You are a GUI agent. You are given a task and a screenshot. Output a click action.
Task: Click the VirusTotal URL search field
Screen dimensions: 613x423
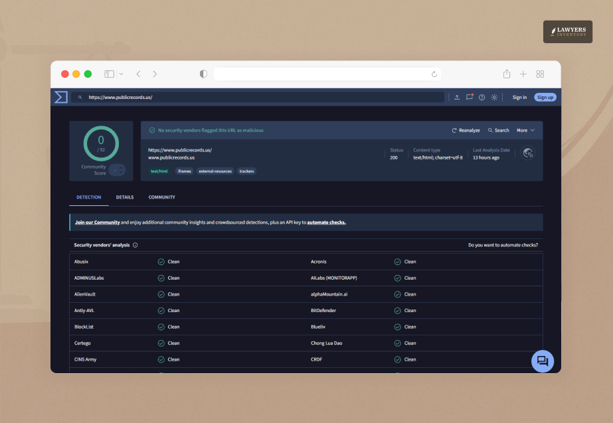click(258, 98)
